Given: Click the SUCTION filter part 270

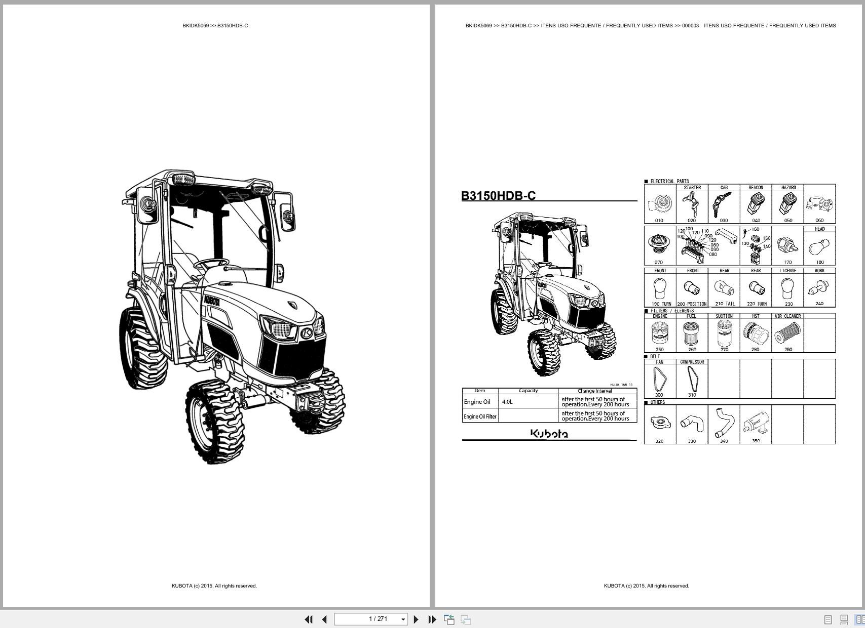Looking at the screenshot, I should tap(724, 333).
